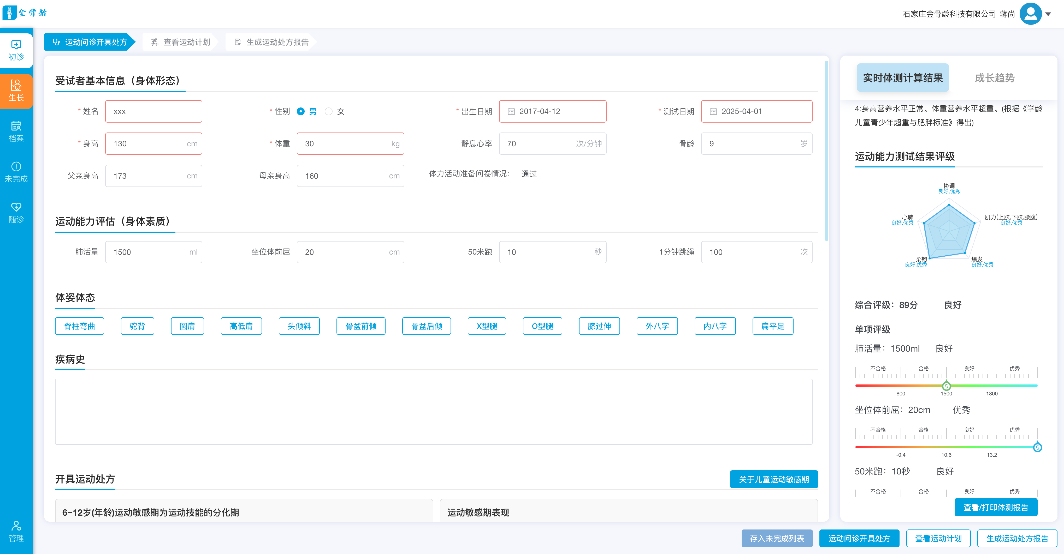Toggle the 扁平足 posture tag

tap(773, 326)
